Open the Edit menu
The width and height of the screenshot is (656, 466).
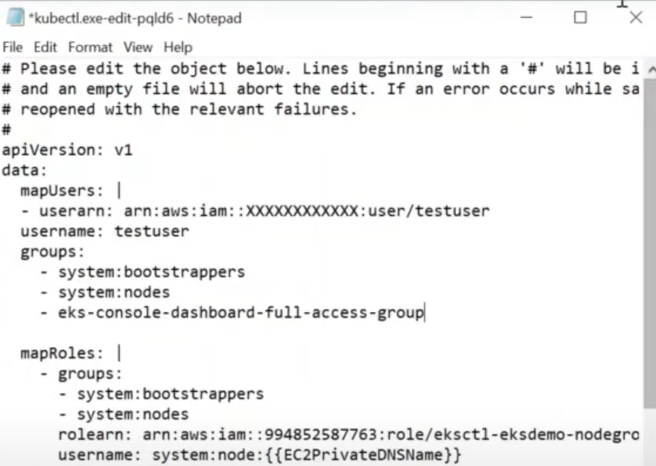coord(45,47)
